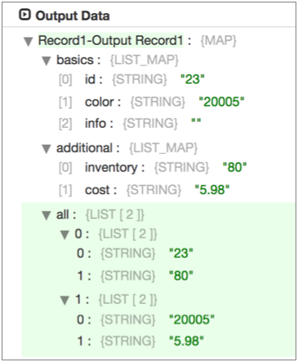This screenshot has height=362, width=298.
Task: Select the cost field row
Action: click(145, 190)
